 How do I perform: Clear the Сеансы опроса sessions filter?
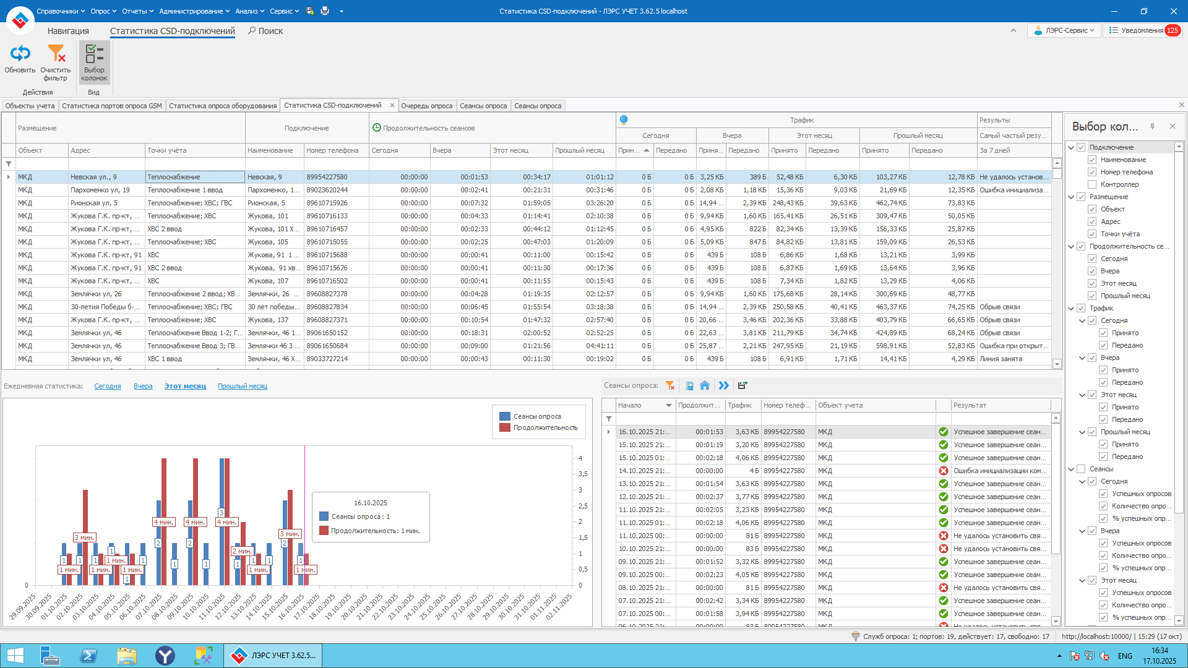click(x=670, y=385)
